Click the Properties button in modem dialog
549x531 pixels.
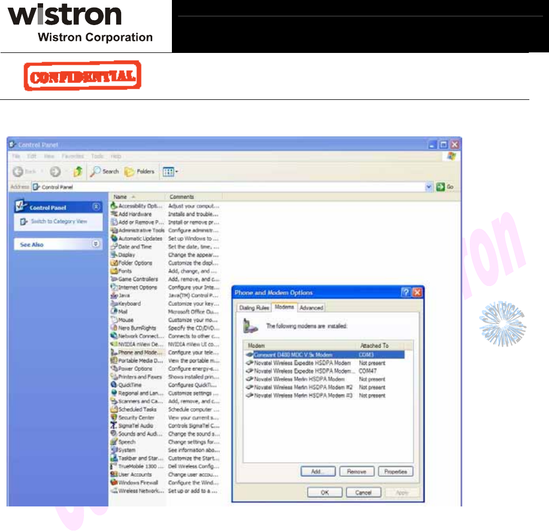396,472
